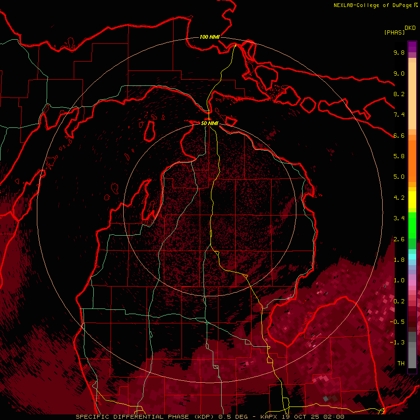Click the 7.4 color scale value
Viewport: 420px width, 420px height.
coord(399,115)
